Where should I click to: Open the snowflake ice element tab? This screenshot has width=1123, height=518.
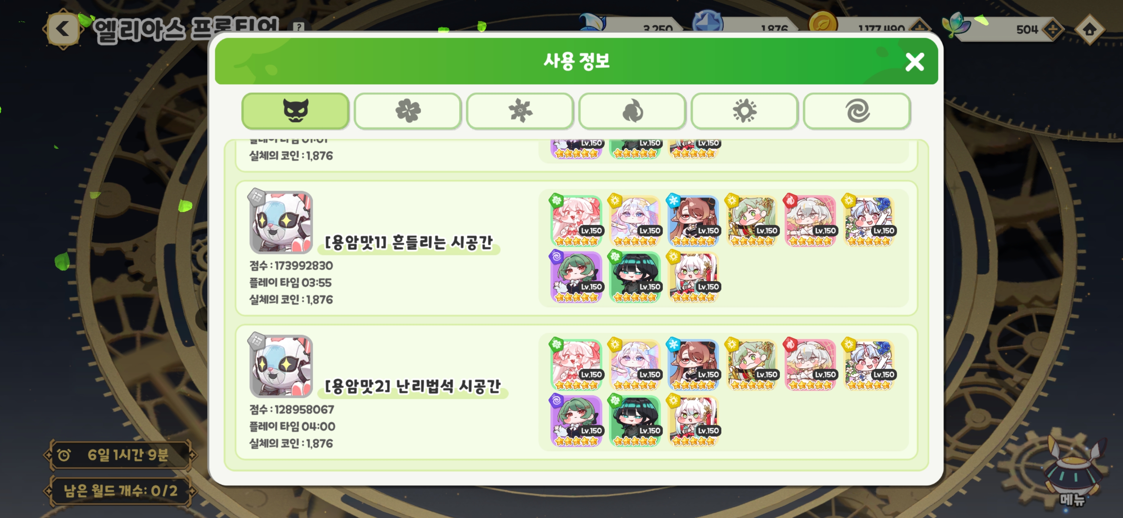pos(520,111)
